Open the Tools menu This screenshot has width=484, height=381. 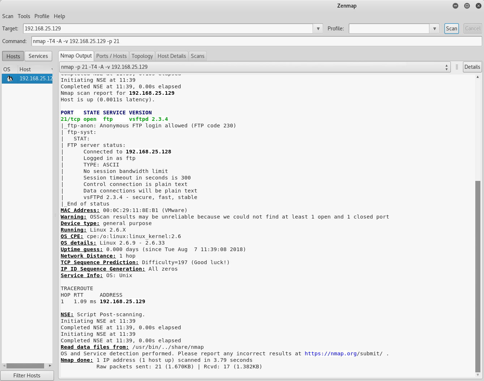(x=24, y=16)
